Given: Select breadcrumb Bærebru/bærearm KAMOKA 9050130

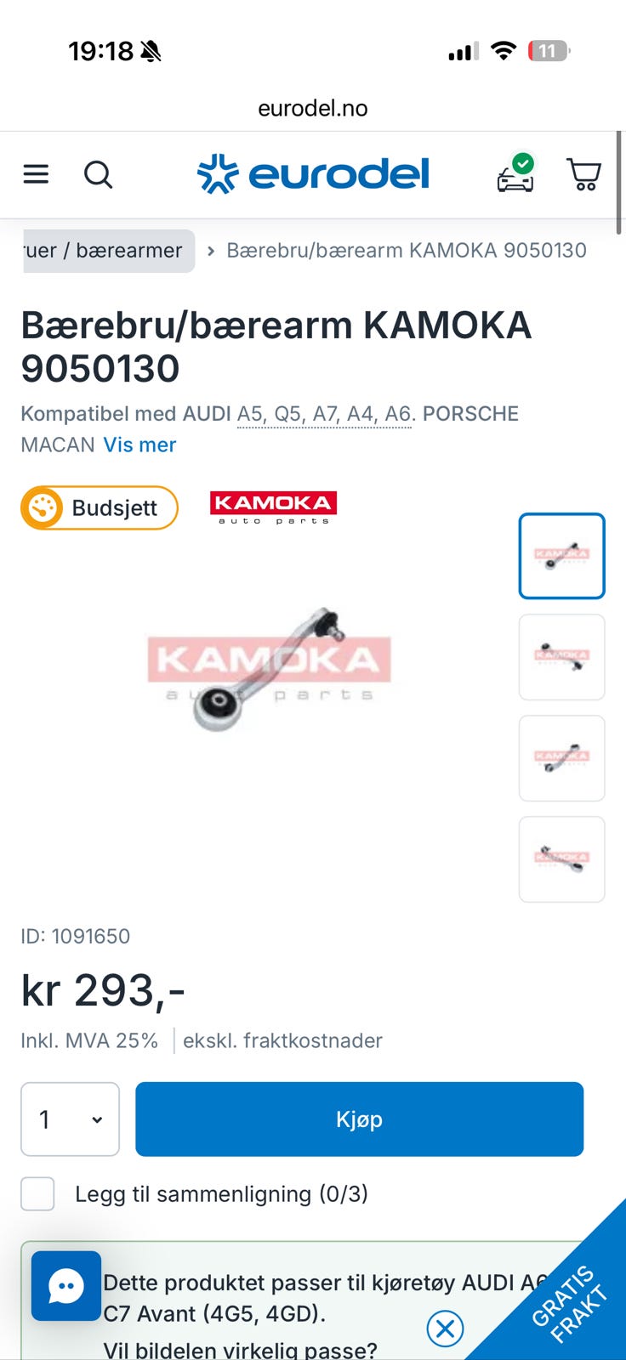Looking at the screenshot, I should click(407, 251).
